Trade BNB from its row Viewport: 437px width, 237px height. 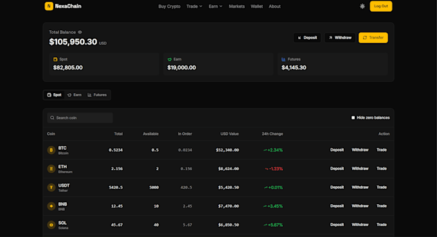tap(382, 206)
